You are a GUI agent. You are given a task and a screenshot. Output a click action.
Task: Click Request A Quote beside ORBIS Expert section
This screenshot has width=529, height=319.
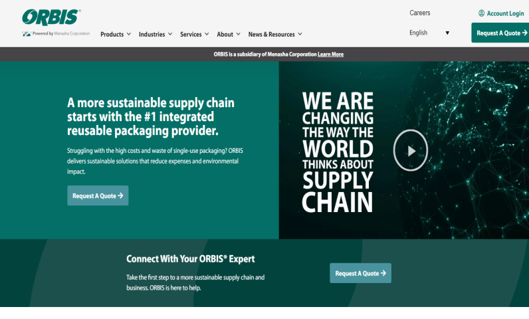360,273
